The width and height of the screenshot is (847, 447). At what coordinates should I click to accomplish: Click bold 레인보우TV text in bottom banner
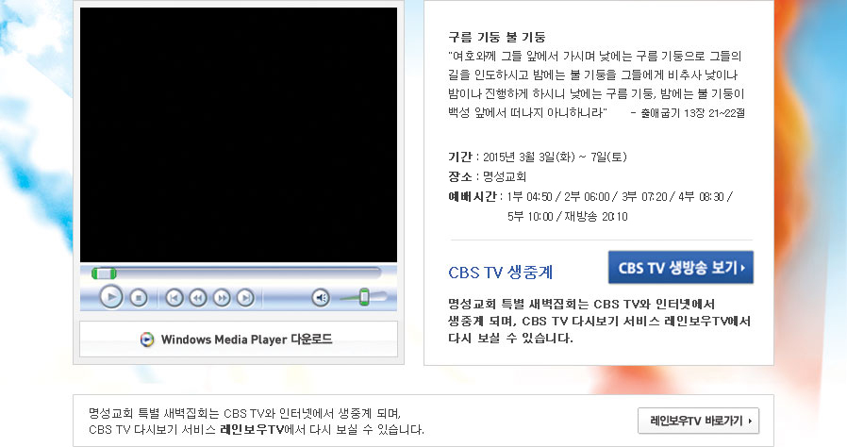pos(252,430)
